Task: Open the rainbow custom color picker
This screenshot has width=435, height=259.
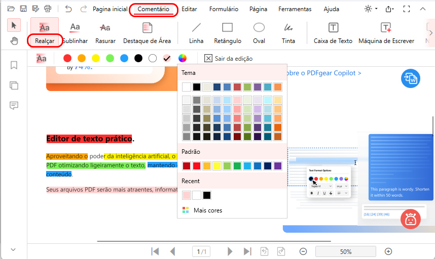Action: pyautogui.click(x=183, y=58)
